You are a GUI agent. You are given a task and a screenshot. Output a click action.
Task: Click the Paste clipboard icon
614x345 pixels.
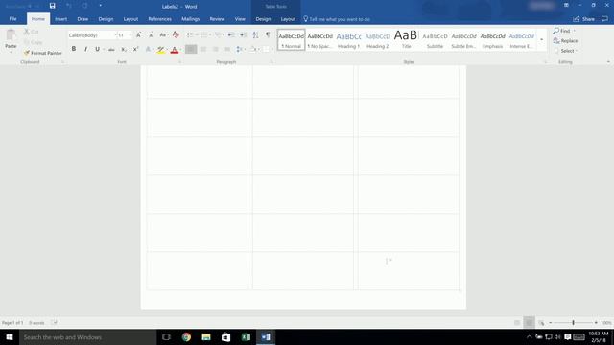pos(11,35)
